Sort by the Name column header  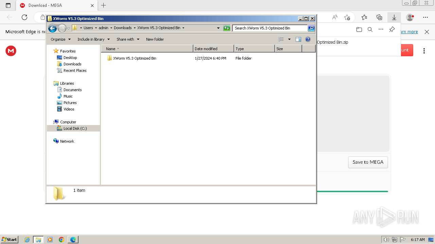pos(147,49)
